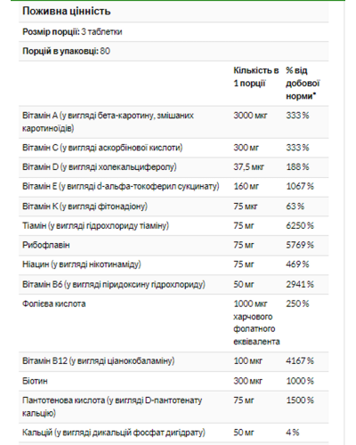356x445 pixels.
Task: Click the 469 % value for Ніацин
Action: point(297,264)
